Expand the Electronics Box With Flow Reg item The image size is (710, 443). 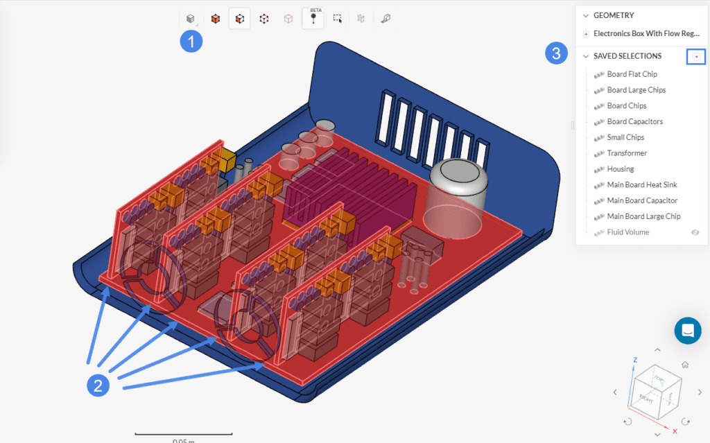pyautogui.click(x=586, y=33)
